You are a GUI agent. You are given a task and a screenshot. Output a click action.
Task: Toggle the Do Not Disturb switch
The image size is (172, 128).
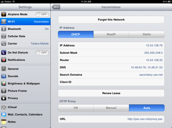[x=42, y=53]
